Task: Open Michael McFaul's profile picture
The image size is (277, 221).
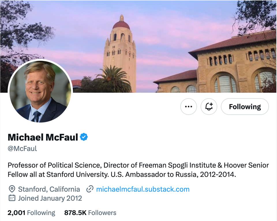Action: click(40, 91)
